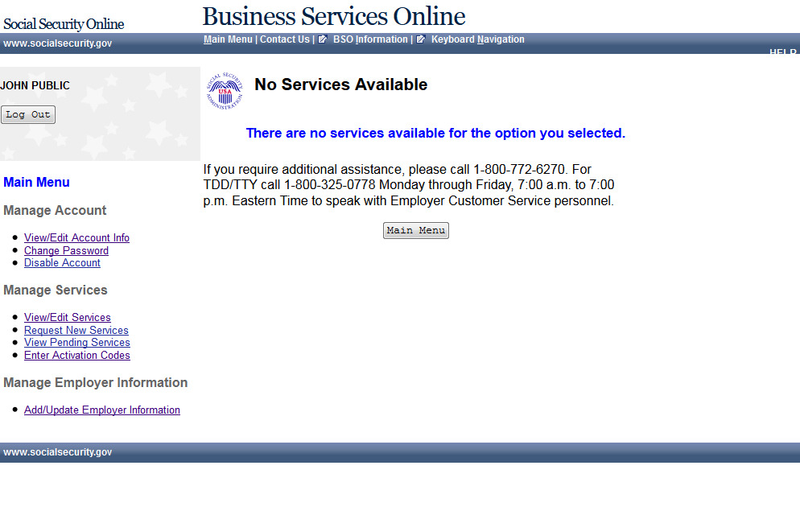Open Contact Us in the top bar
This screenshot has width=800, height=515.
(x=285, y=39)
